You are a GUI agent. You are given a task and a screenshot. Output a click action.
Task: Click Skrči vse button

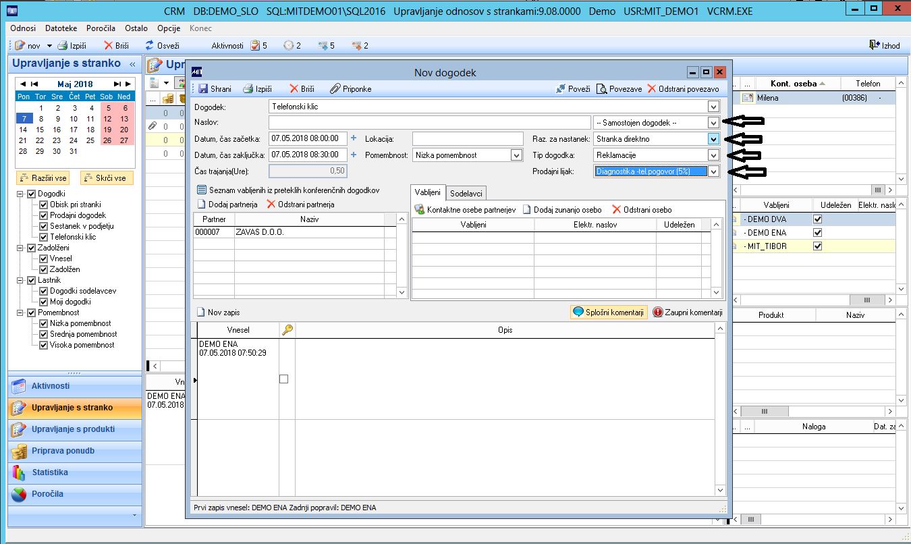(107, 178)
